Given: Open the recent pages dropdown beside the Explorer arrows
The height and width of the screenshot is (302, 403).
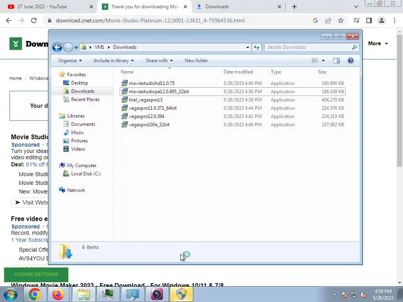Looking at the screenshot, I should 76,48.
